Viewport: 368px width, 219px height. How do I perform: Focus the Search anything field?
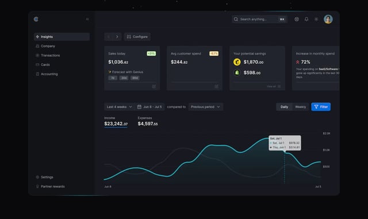click(259, 19)
